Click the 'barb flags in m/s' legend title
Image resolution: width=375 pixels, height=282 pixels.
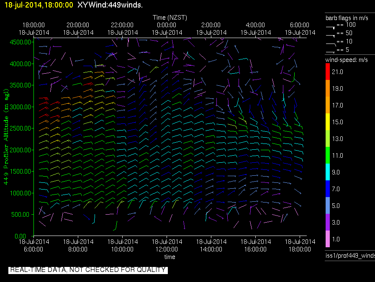tap(347, 18)
